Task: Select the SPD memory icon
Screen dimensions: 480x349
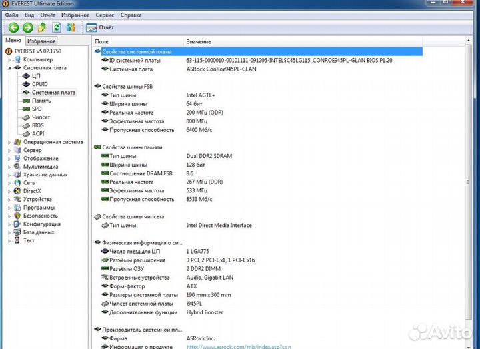Action: pyautogui.click(x=26, y=109)
